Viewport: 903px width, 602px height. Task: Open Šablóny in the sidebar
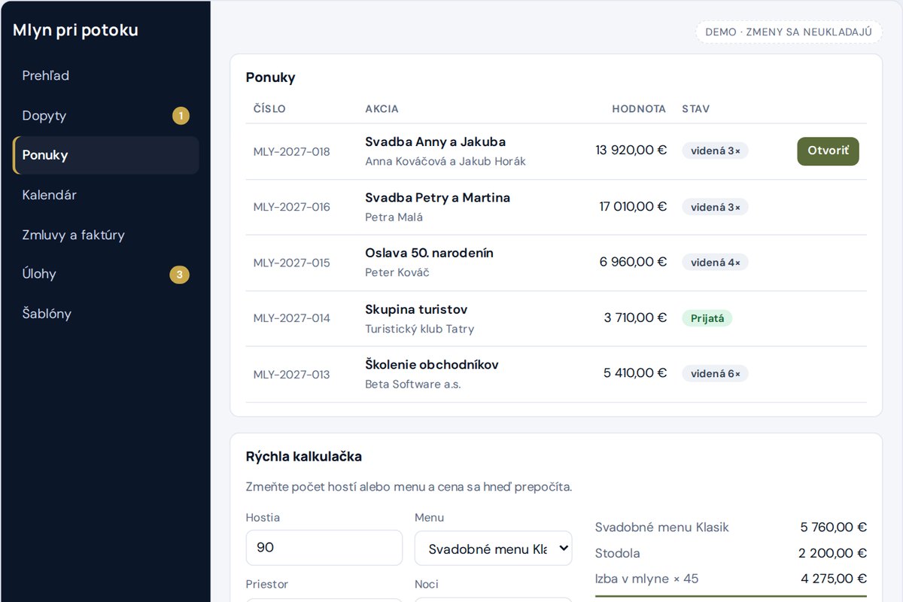point(105,314)
